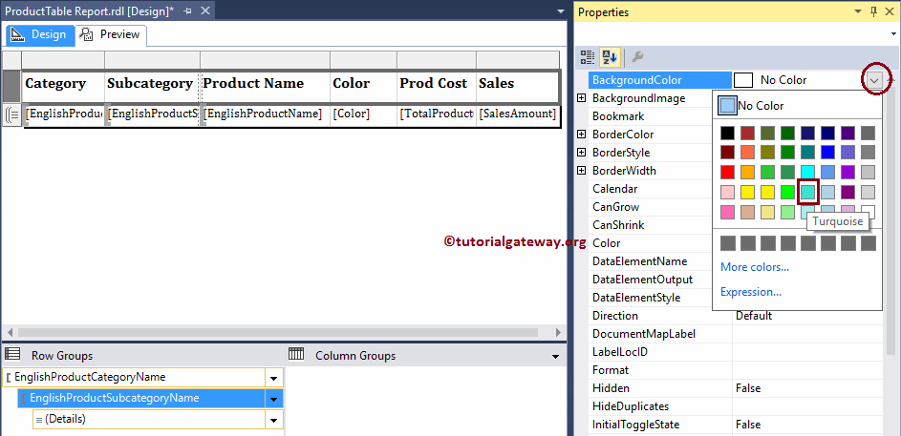Click the design surface scroll right arrow

click(x=558, y=333)
